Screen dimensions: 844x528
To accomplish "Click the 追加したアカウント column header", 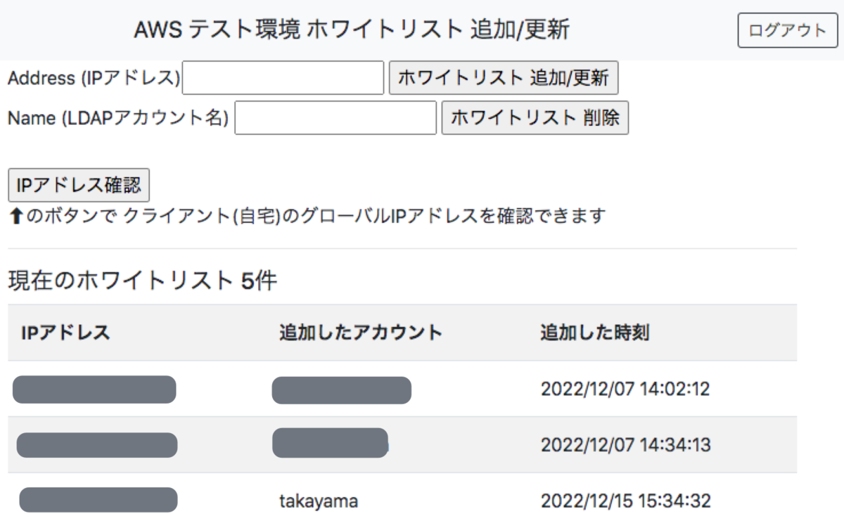I will 360,333.
